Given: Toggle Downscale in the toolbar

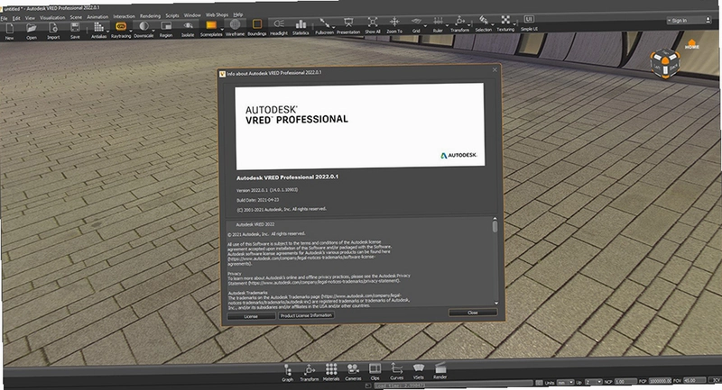Looking at the screenshot, I should point(143,28).
